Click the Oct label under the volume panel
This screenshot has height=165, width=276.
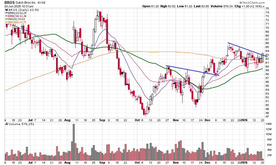[x=137, y=162]
